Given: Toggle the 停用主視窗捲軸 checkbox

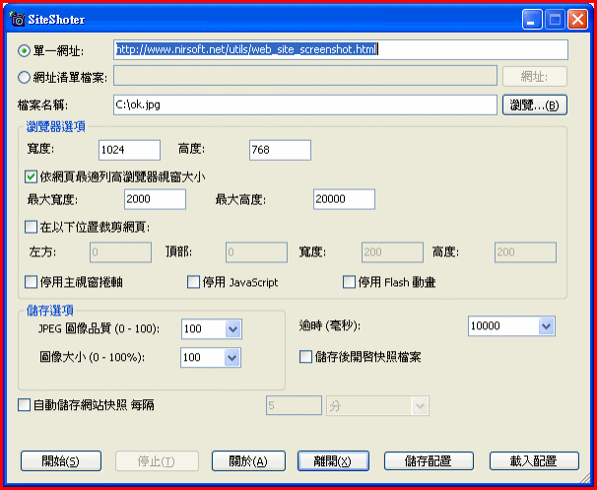Looking at the screenshot, I should tap(32, 282).
